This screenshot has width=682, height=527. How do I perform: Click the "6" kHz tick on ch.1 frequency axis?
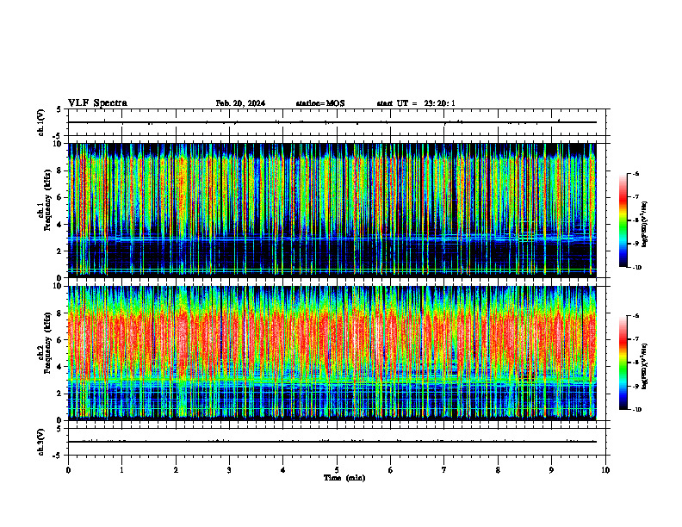(60, 197)
